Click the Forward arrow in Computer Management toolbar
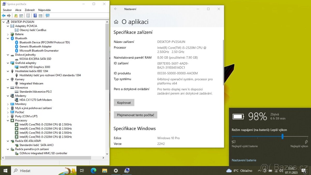Screen dimensions: 311x175 9,16
